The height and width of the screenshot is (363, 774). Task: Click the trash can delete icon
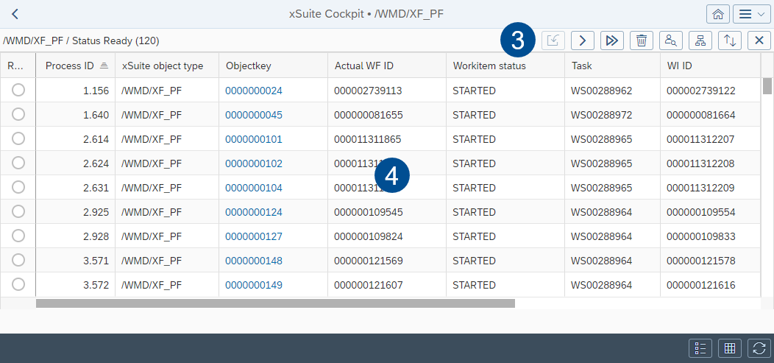[642, 40]
